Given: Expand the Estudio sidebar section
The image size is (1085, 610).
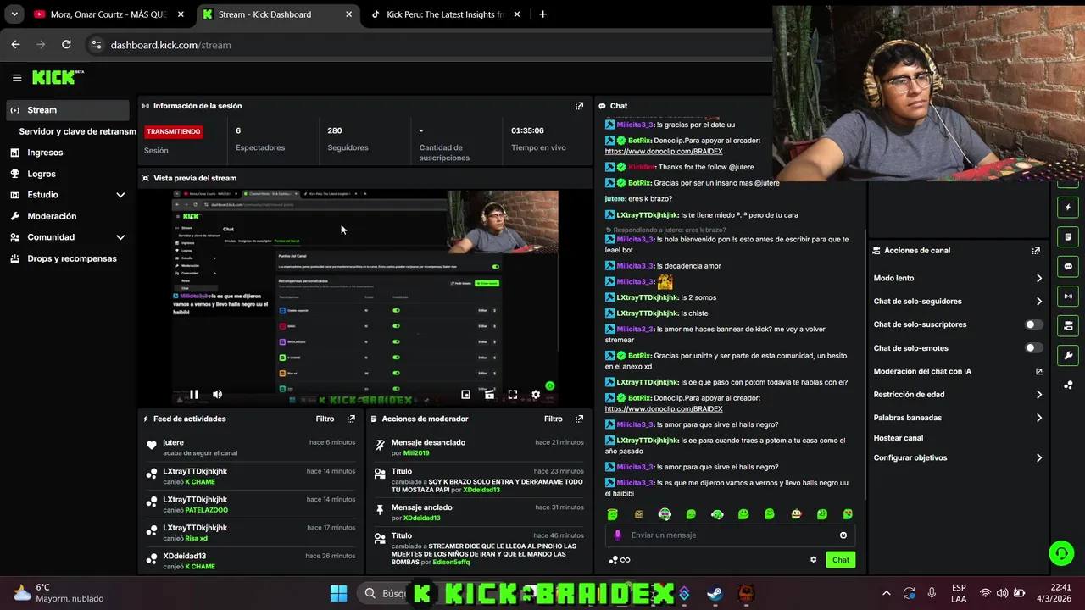Looking at the screenshot, I should coord(120,195).
